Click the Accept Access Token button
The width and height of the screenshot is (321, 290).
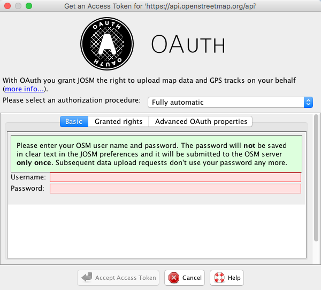pyautogui.click(x=118, y=278)
